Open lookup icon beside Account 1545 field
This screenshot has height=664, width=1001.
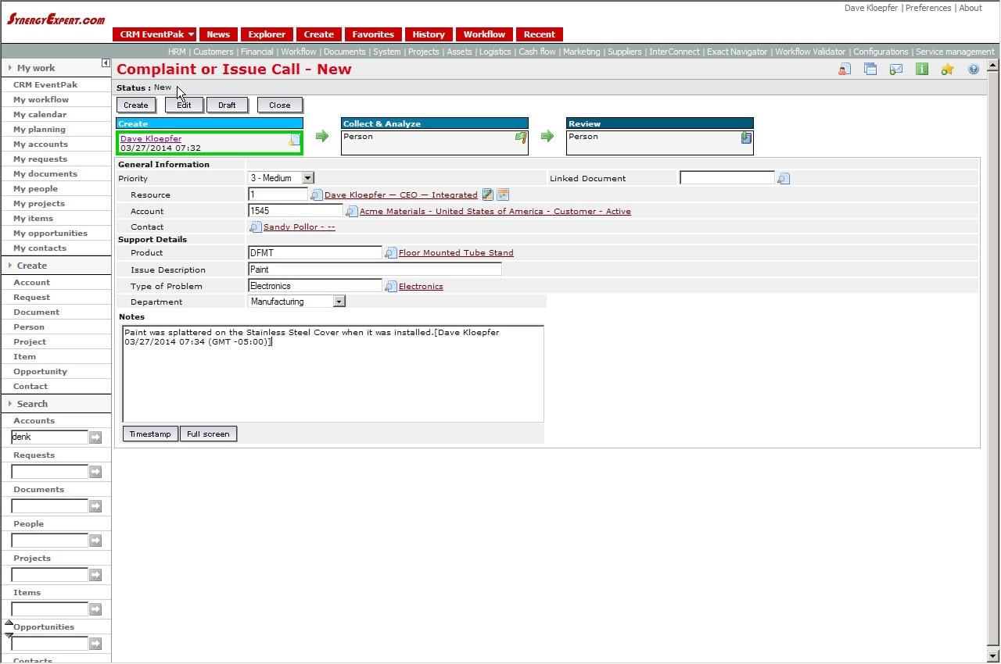tap(352, 212)
